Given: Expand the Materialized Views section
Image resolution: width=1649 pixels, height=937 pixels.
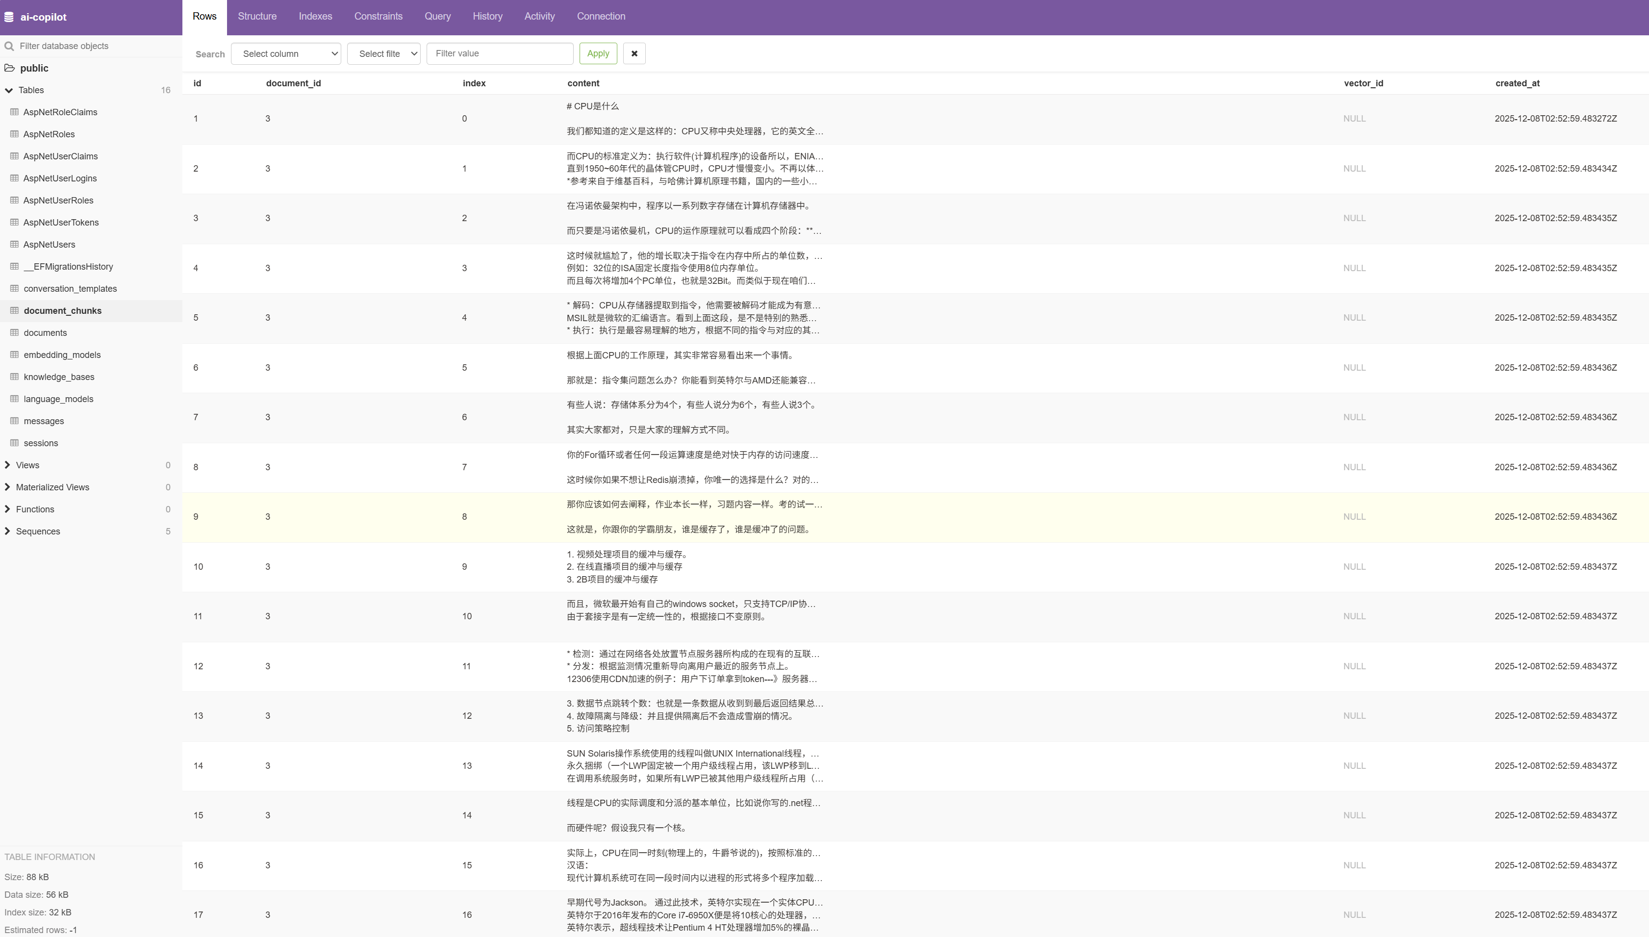Looking at the screenshot, I should [x=8, y=487].
